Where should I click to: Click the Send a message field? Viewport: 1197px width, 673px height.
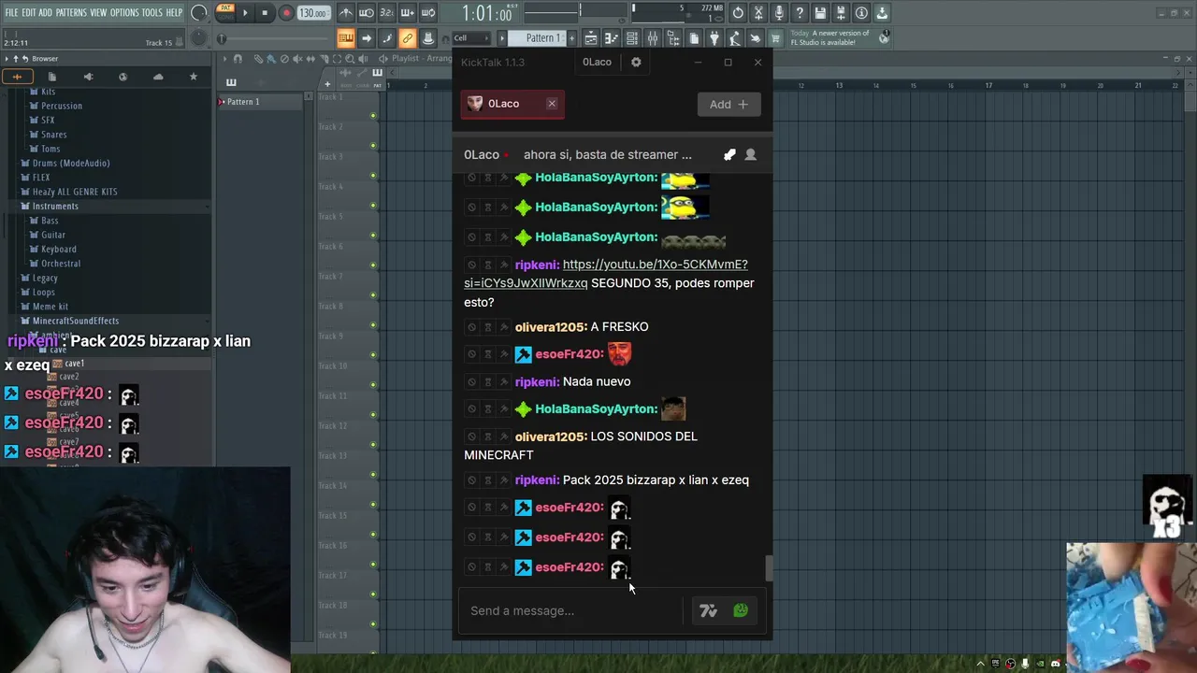coord(570,610)
